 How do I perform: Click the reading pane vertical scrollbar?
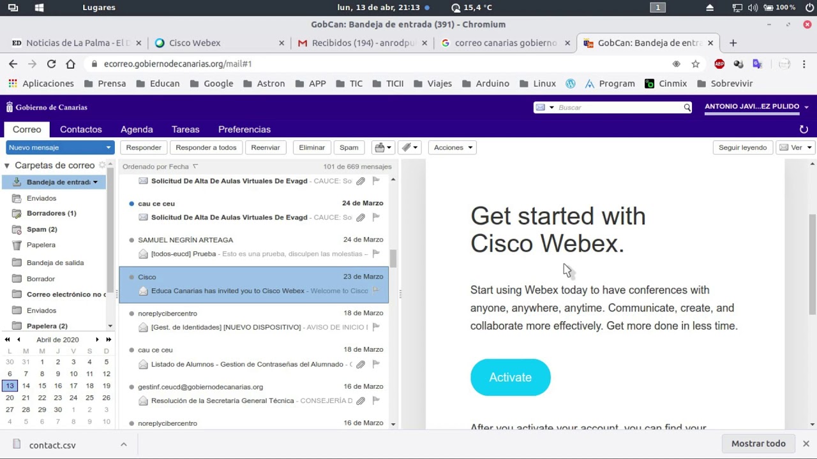812,265
